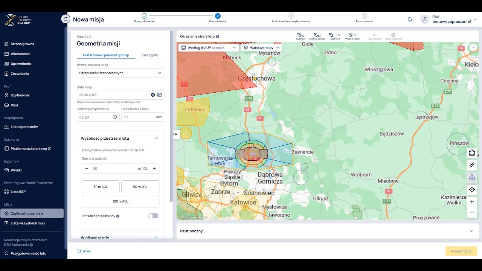The height and width of the screenshot is (271, 482).
Task: Click the Czas trwania misji field
Action: tap(143, 117)
